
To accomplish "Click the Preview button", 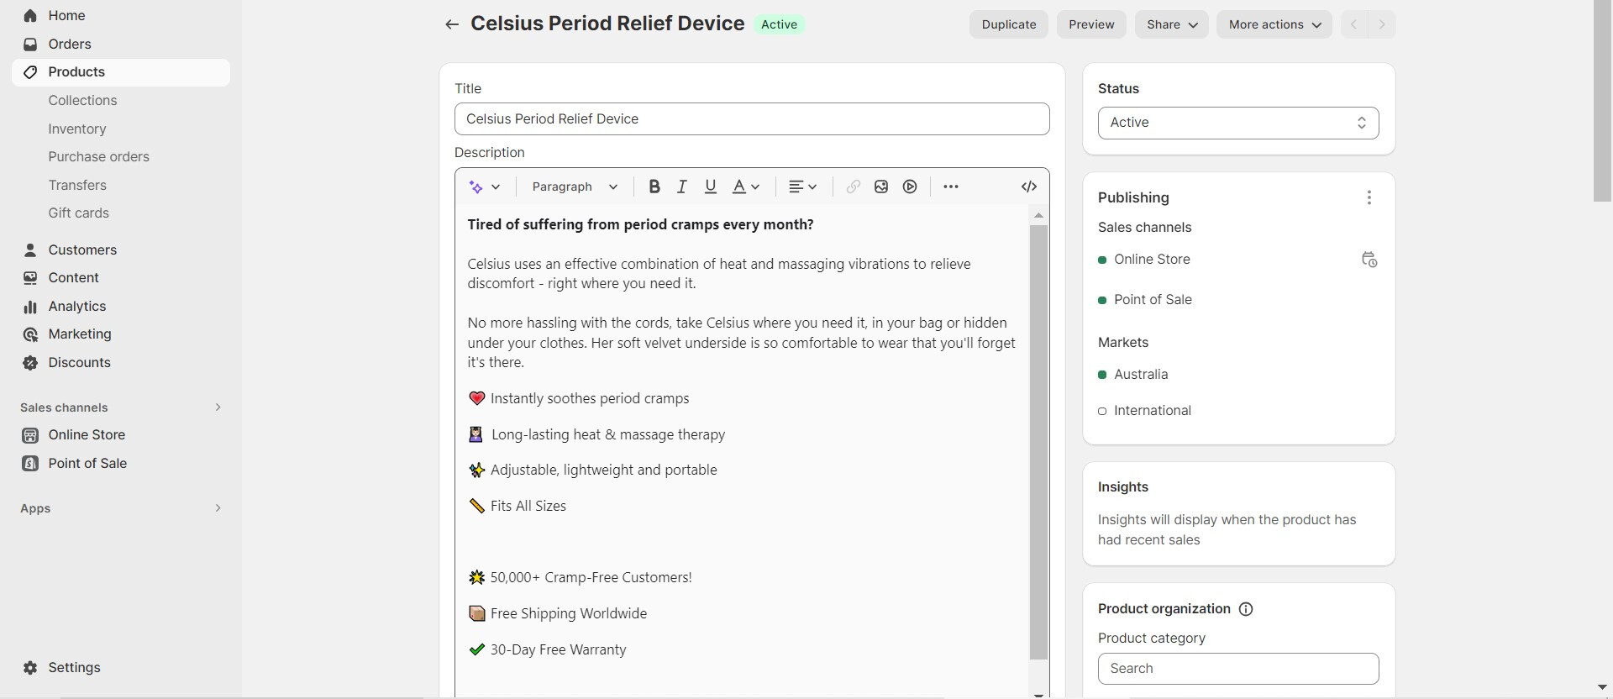I will point(1091,24).
